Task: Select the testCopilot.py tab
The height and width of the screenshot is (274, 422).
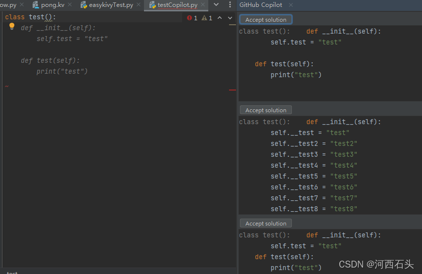Action: [x=177, y=5]
